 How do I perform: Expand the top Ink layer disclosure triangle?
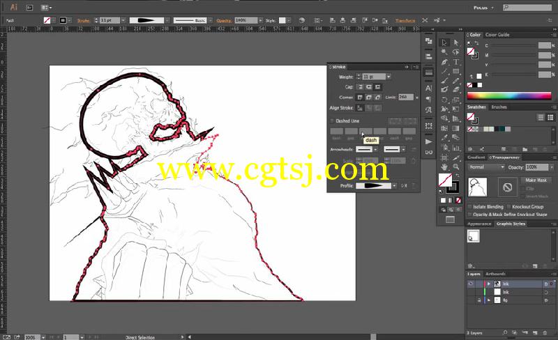(x=489, y=284)
